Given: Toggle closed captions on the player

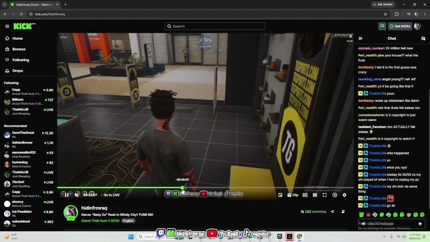Looking at the screenshot, I should click(305, 195).
